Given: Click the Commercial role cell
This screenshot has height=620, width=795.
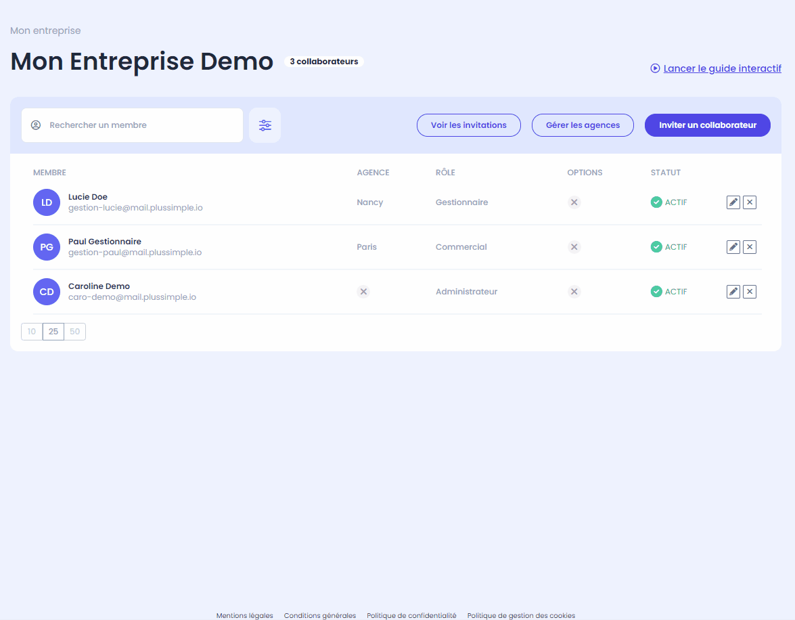Looking at the screenshot, I should (461, 247).
